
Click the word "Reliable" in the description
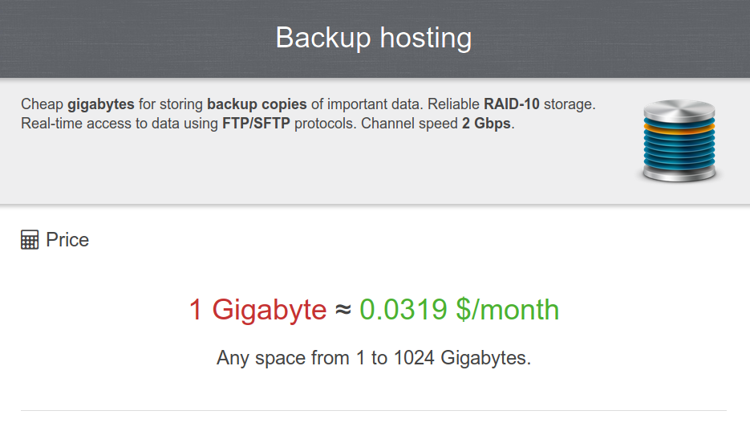(455, 105)
